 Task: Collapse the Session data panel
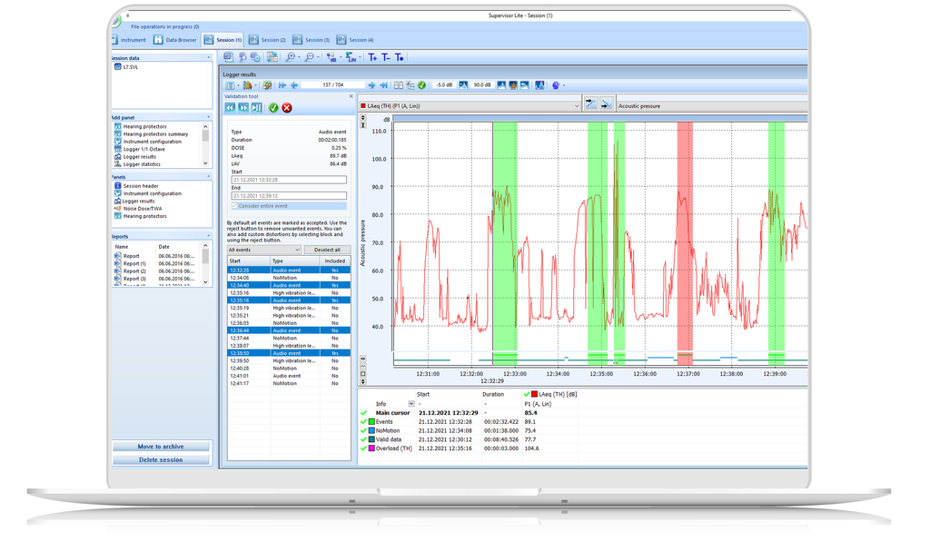(208, 58)
